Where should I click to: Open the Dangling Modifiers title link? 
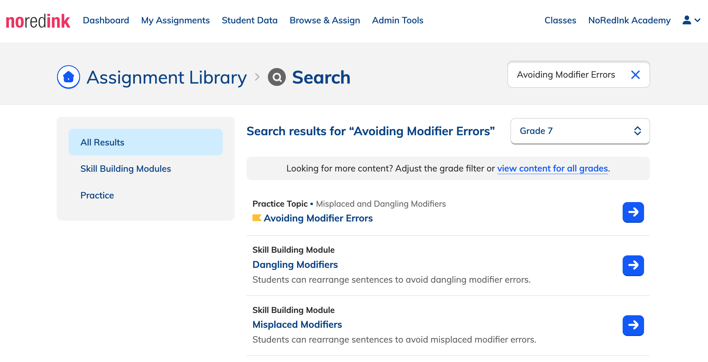pos(295,265)
